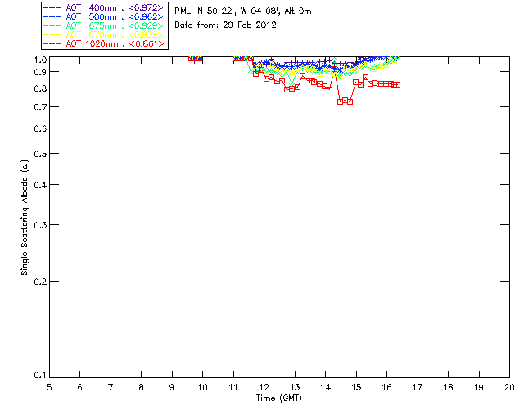Click the AOT 400nm legend entry

click(x=103, y=7)
